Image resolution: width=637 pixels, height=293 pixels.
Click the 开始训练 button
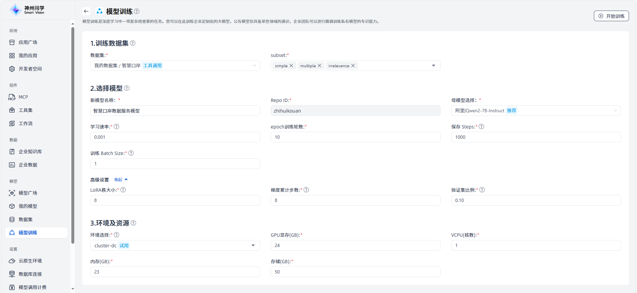point(611,16)
